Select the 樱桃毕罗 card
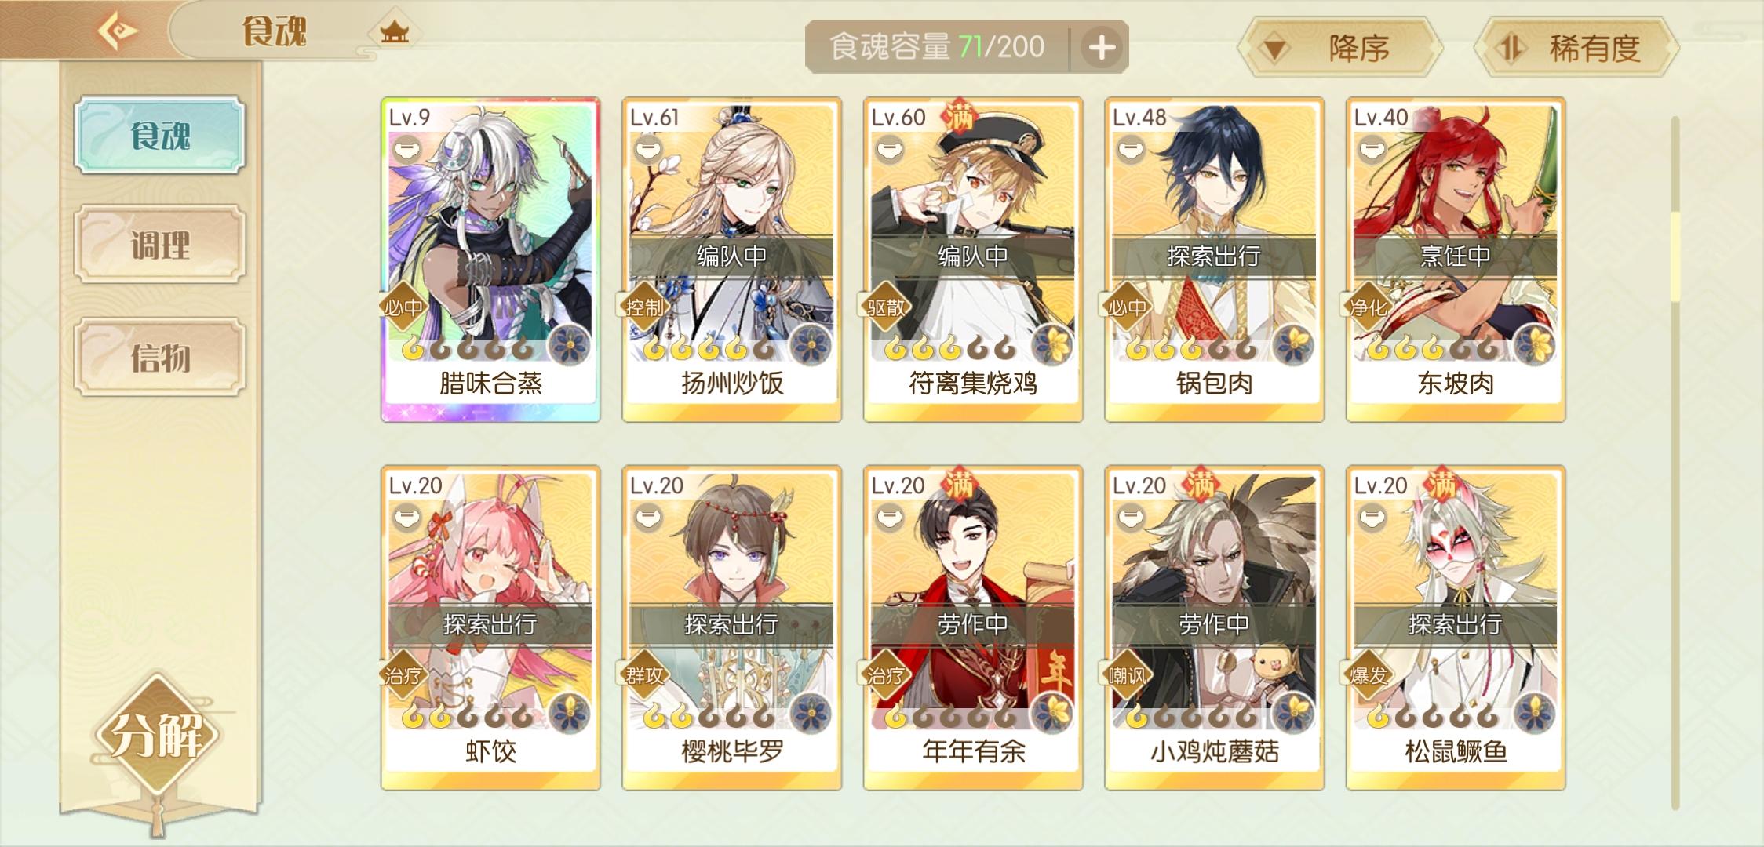This screenshot has width=1764, height=847. (732, 627)
